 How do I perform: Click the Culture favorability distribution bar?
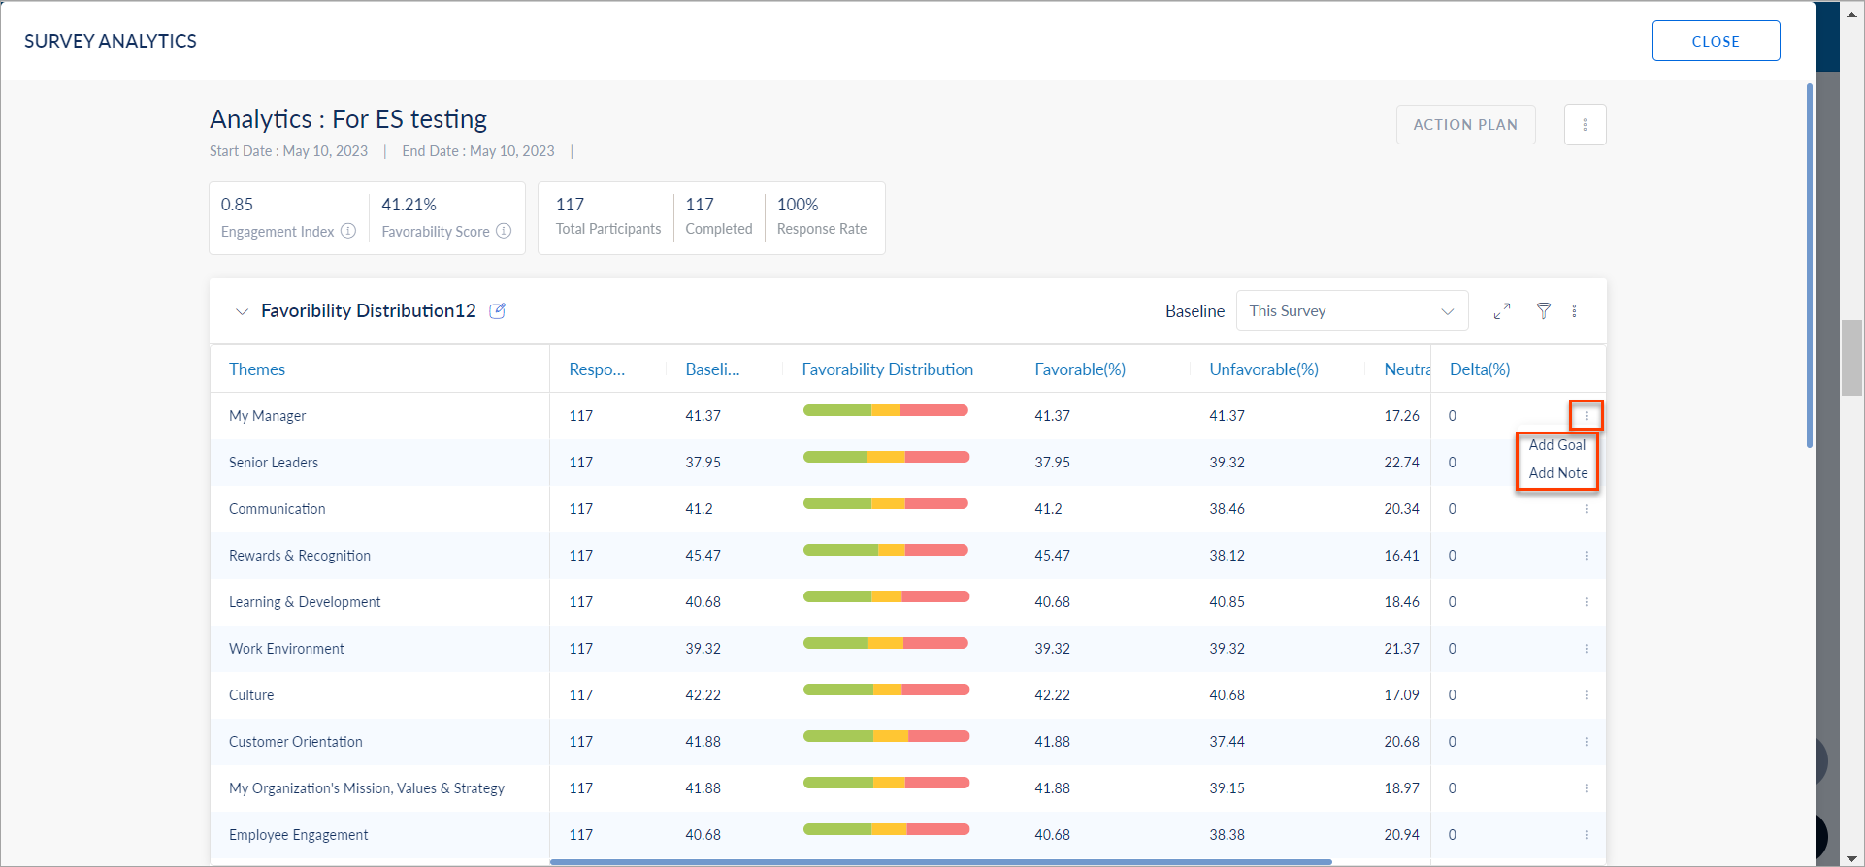point(886,690)
